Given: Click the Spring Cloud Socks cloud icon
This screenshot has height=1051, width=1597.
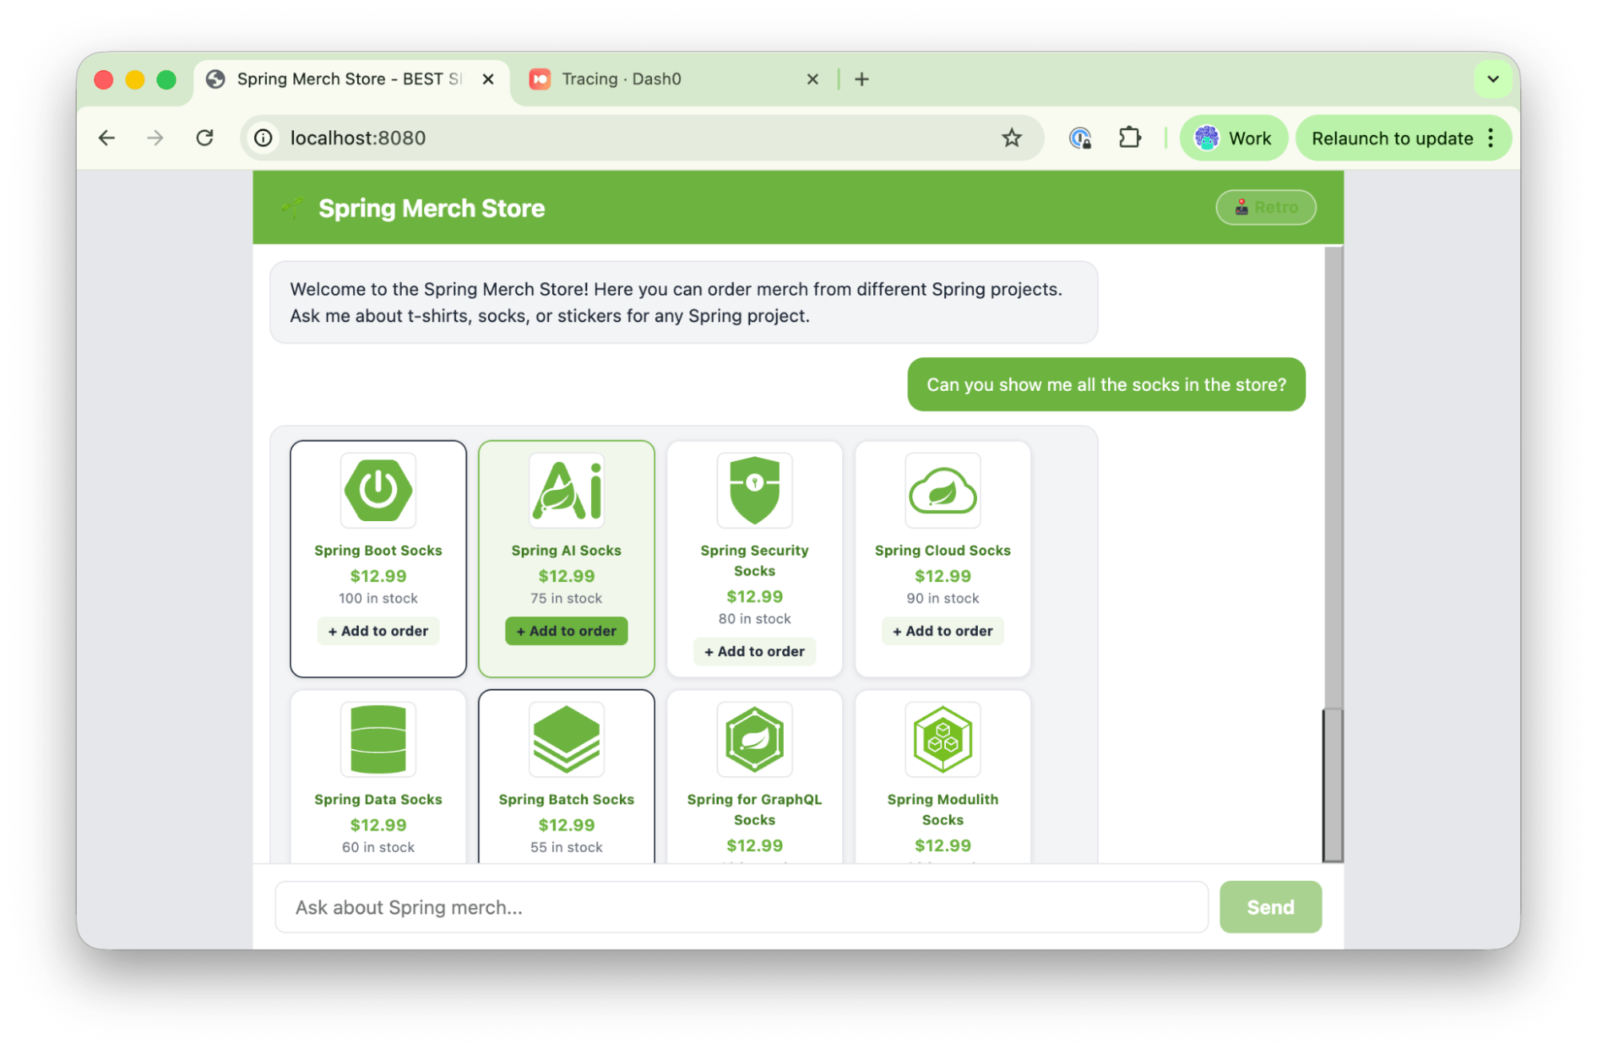Looking at the screenshot, I should (x=943, y=490).
